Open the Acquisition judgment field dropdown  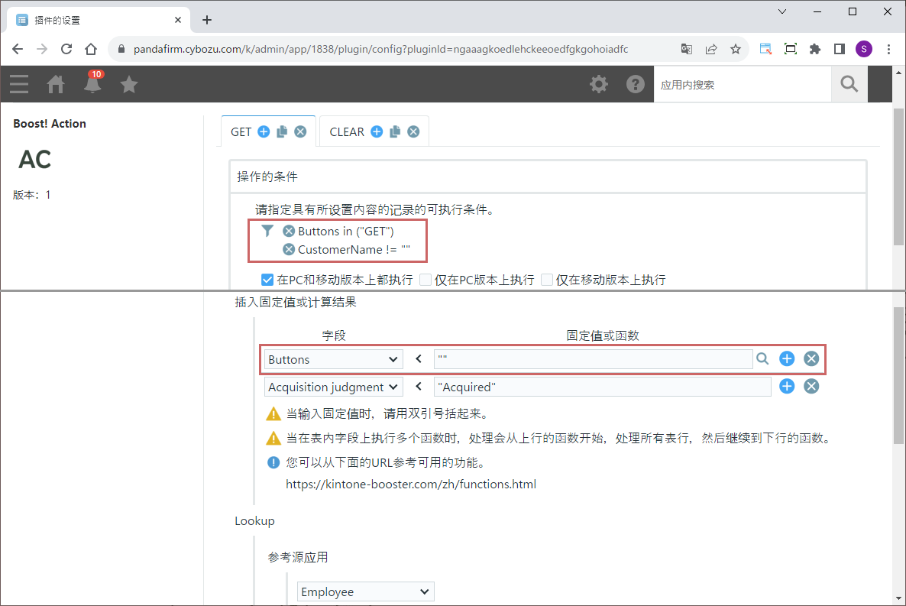(x=333, y=387)
